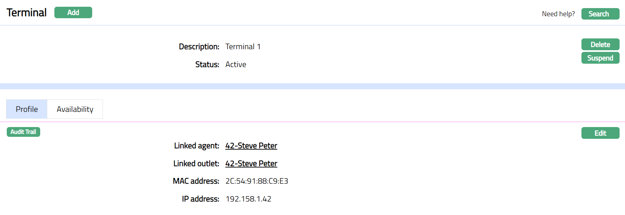Click the Active status value
Viewport: 625px width, 215px height.
(236, 64)
